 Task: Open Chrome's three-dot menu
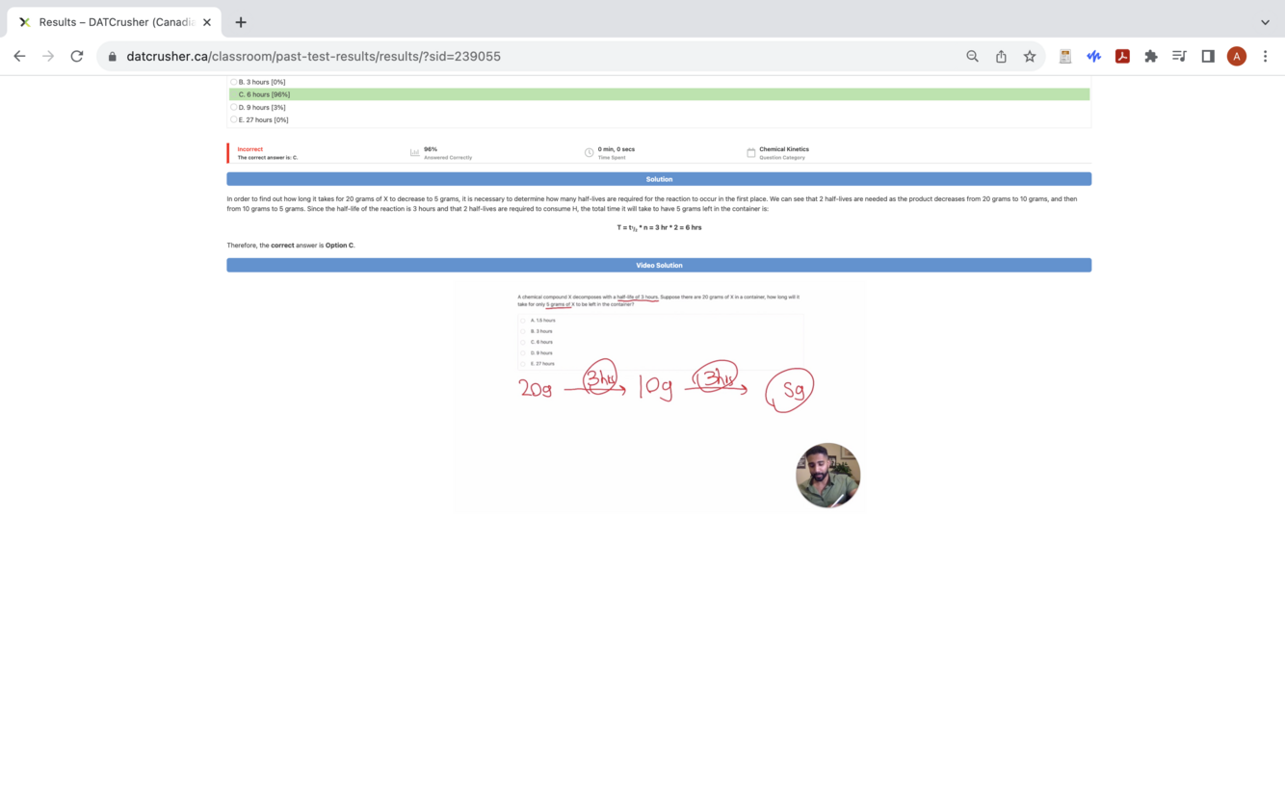tap(1265, 56)
